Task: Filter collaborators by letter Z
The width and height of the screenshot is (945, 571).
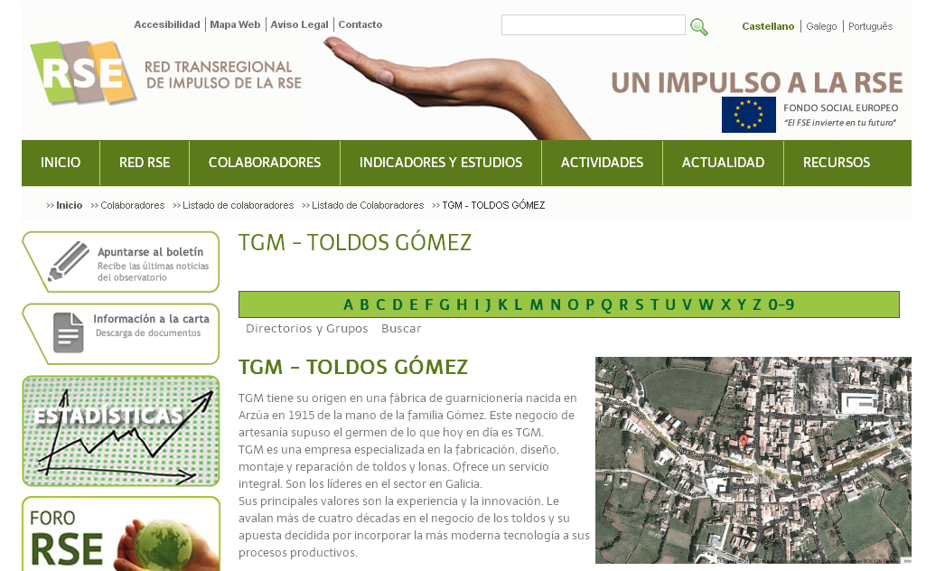Action: point(757,305)
